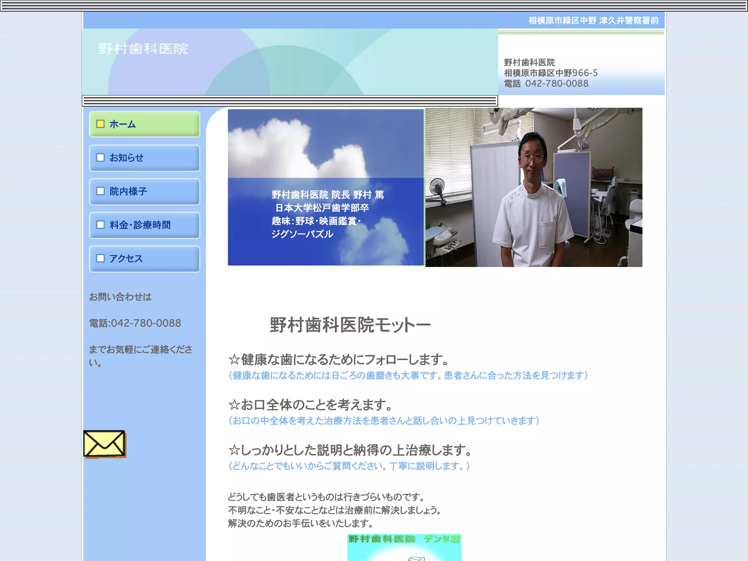Click the top bar text 相模原市緑区中野 津久井警察署前

[594, 20]
